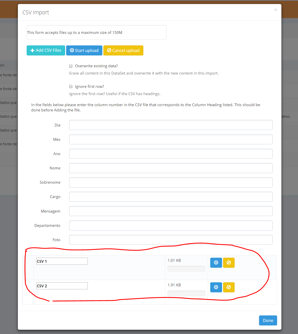Select the Departamento input field
The height and width of the screenshot is (334, 298).
(171, 225)
